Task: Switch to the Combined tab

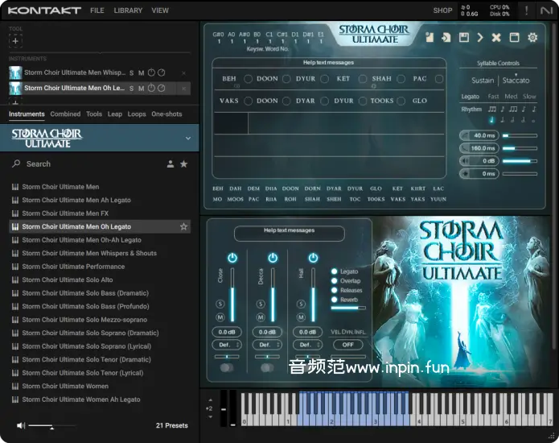Action: coord(65,114)
